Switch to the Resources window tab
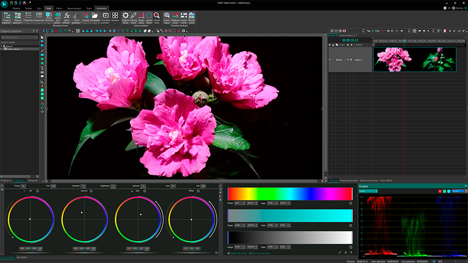This screenshot has height=263, width=468. tap(369, 180)
